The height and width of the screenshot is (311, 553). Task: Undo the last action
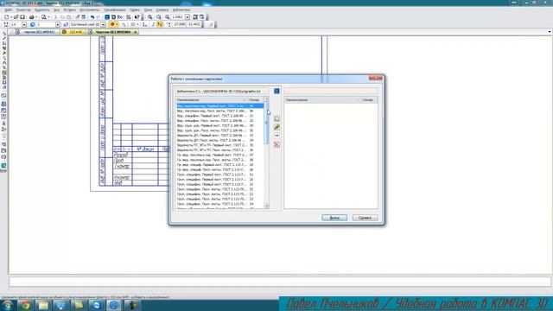tap(92, 17)
